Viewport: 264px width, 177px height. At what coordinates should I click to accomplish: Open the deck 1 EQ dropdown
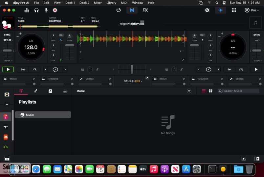pyautogui.click(x=61, y=35)
